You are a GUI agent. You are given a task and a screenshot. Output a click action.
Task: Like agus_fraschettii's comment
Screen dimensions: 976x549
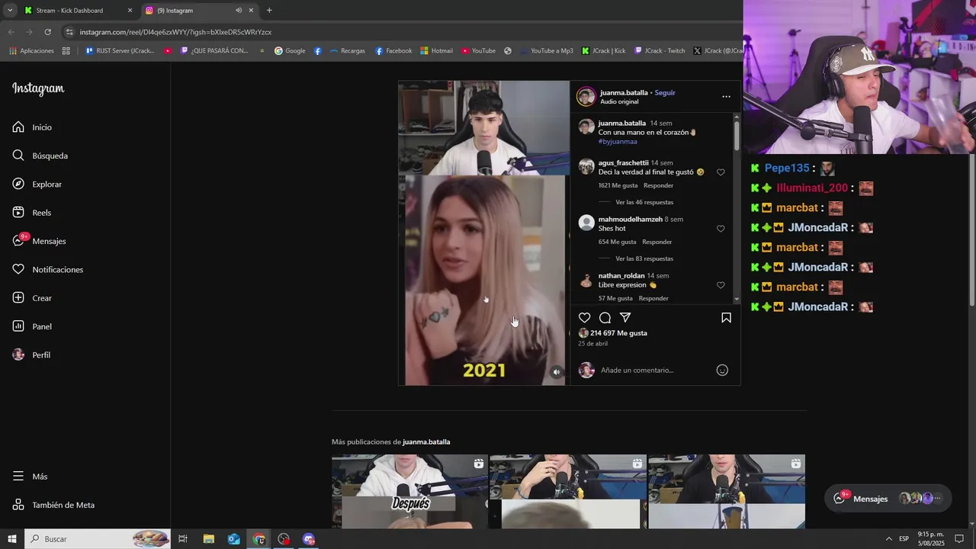click(721, 172)
